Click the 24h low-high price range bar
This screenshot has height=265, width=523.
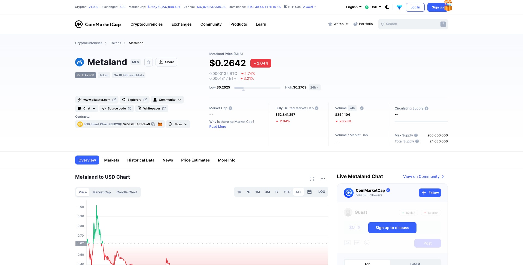tap(257, 88)
